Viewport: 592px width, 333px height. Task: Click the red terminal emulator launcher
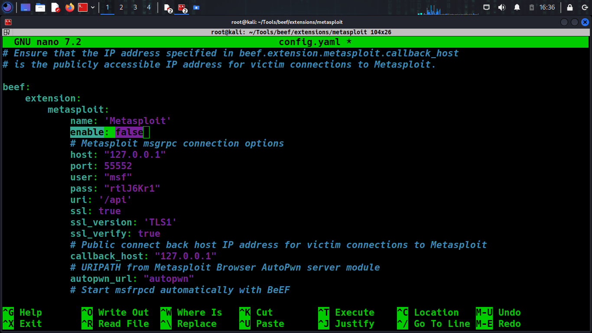click(83, 7)
